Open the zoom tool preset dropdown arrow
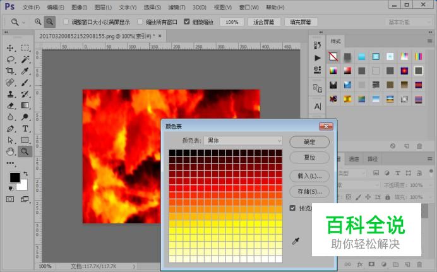This screenshot has width=437, height=272. (x=24, y=22)
